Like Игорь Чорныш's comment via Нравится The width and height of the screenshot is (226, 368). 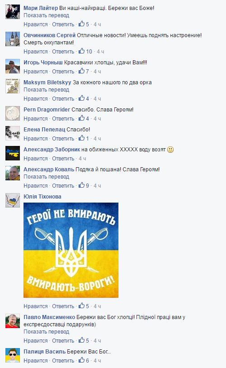[36, 72]
